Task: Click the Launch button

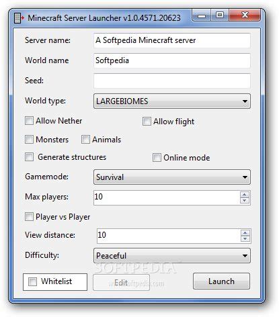Action: coord(221,281)
